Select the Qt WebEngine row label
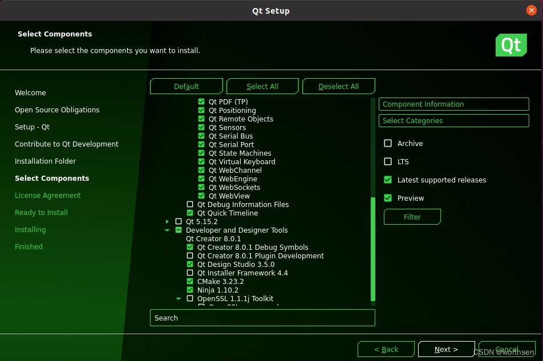The image size is (543, 361). [x=233, y=179]
